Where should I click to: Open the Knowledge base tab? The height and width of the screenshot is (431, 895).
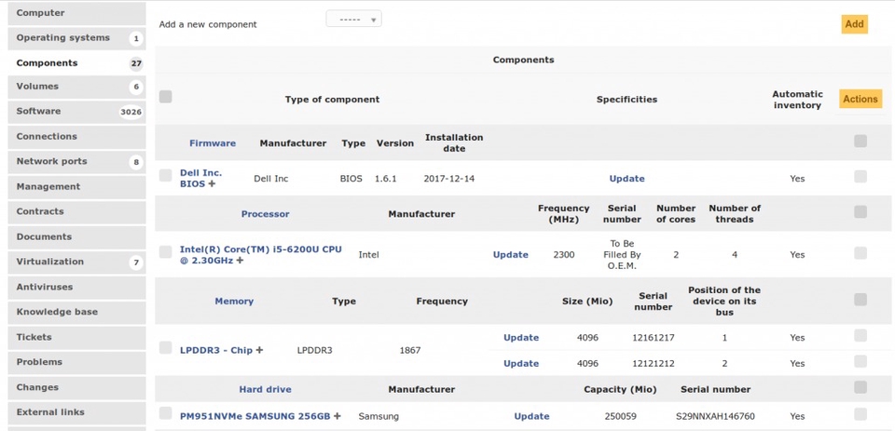click(x=76, y=313)
